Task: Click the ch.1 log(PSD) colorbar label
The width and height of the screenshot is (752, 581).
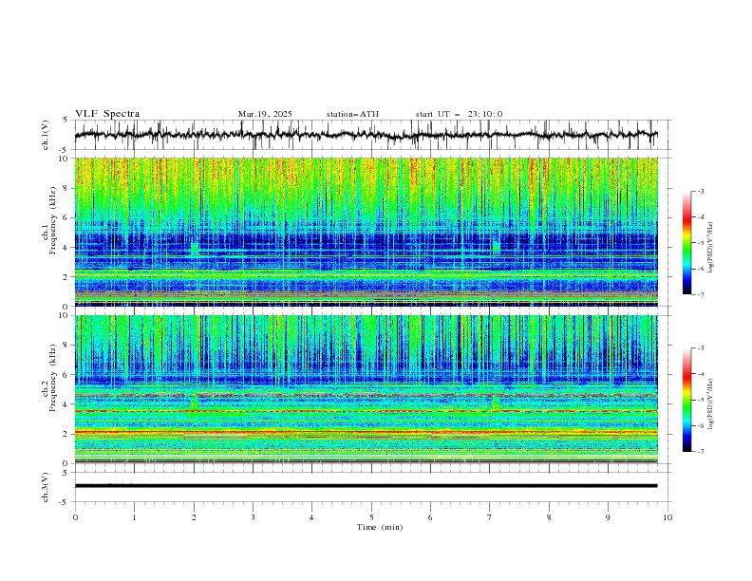Action: pos(711,247)
